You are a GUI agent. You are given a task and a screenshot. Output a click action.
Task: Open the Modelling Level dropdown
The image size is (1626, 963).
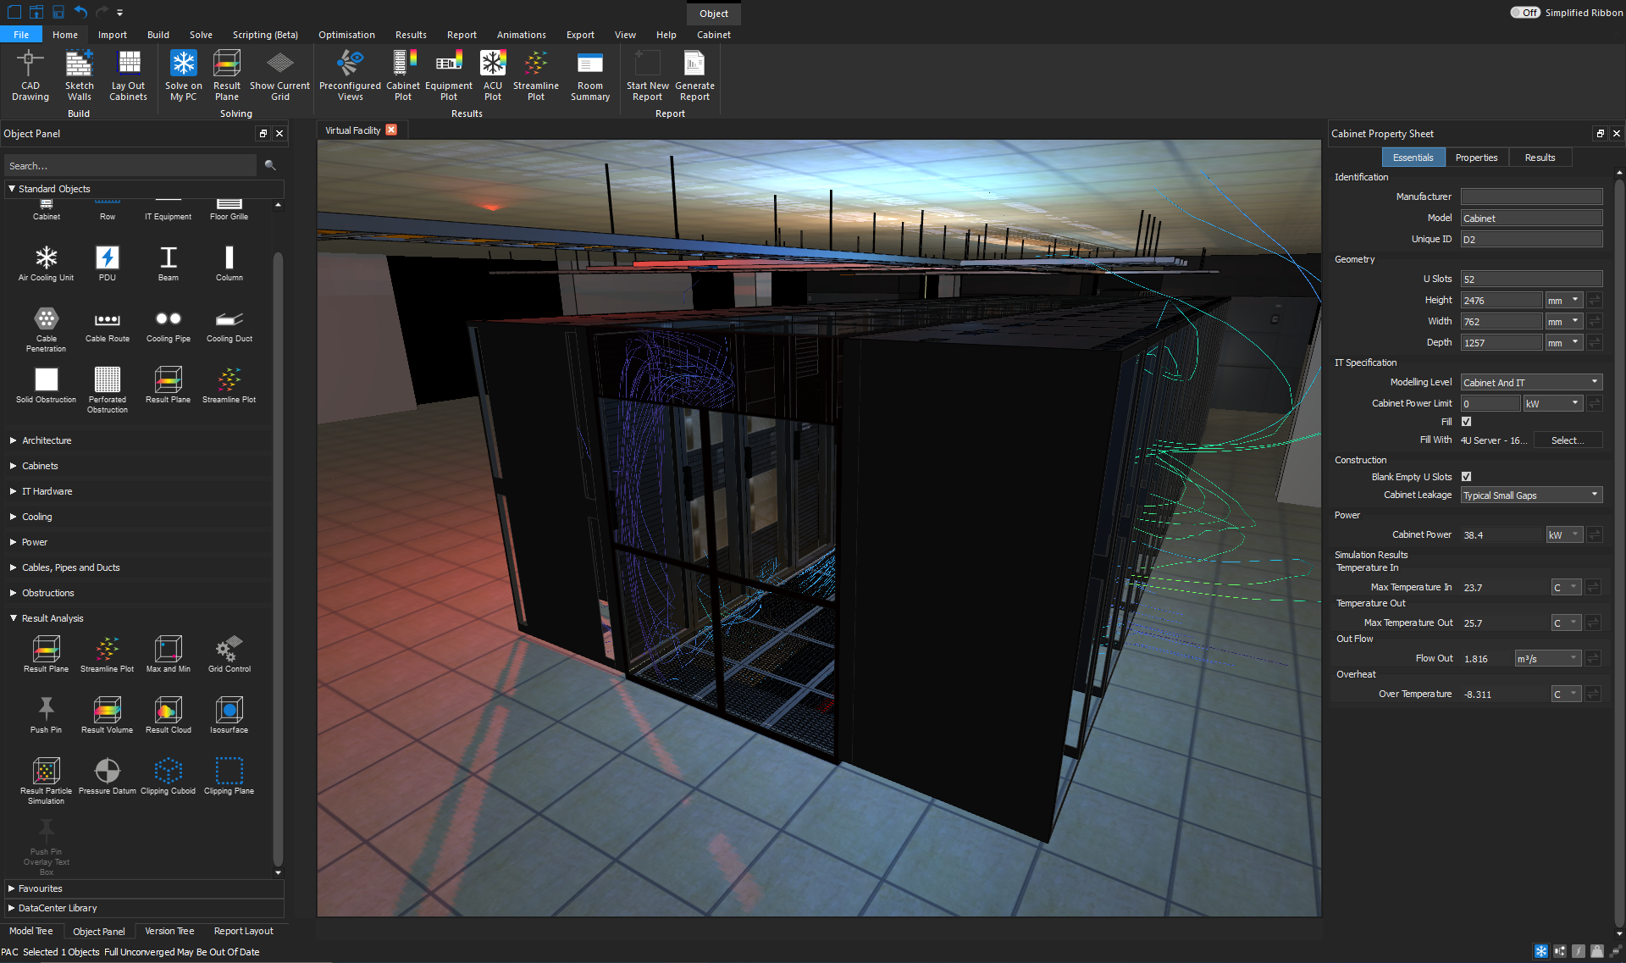pos(1531,383)
